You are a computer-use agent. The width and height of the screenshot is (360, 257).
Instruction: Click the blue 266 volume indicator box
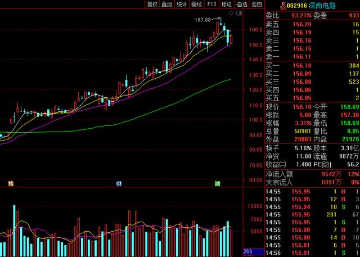coord(247,251)
